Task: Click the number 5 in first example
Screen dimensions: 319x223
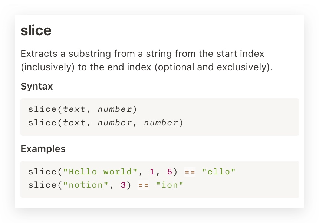Action: coord(170,172)
